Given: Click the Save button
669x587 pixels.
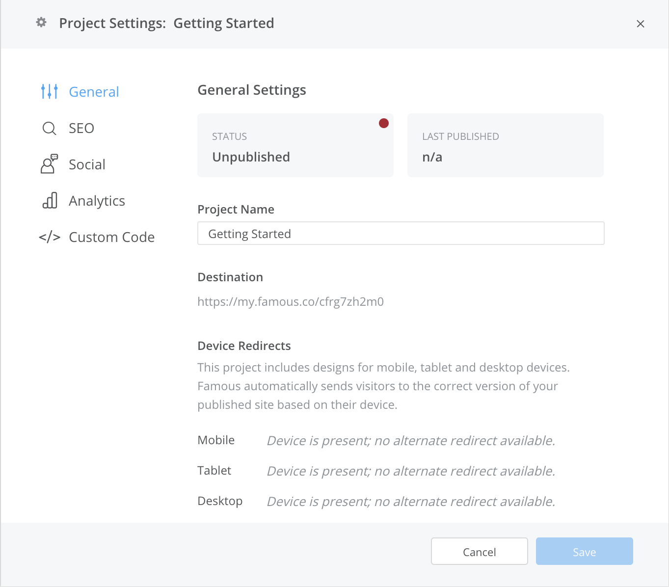Looking at the screenshot, I should tap(584, 552).
